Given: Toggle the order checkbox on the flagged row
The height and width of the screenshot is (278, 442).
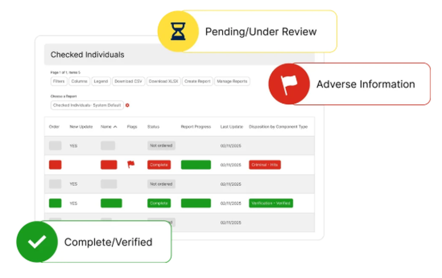Looking at the screenshot, I should point(55,164).
